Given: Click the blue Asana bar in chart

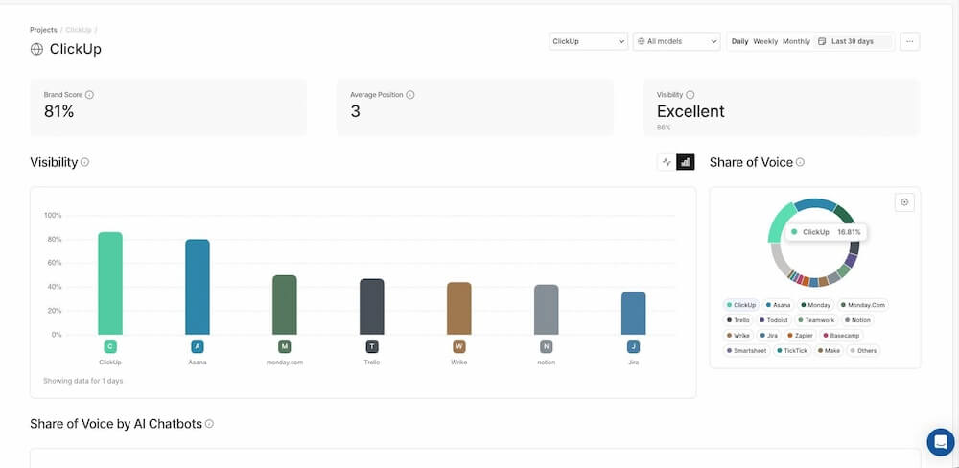Looking at the screenshot, I should click(x=197, y=287).
